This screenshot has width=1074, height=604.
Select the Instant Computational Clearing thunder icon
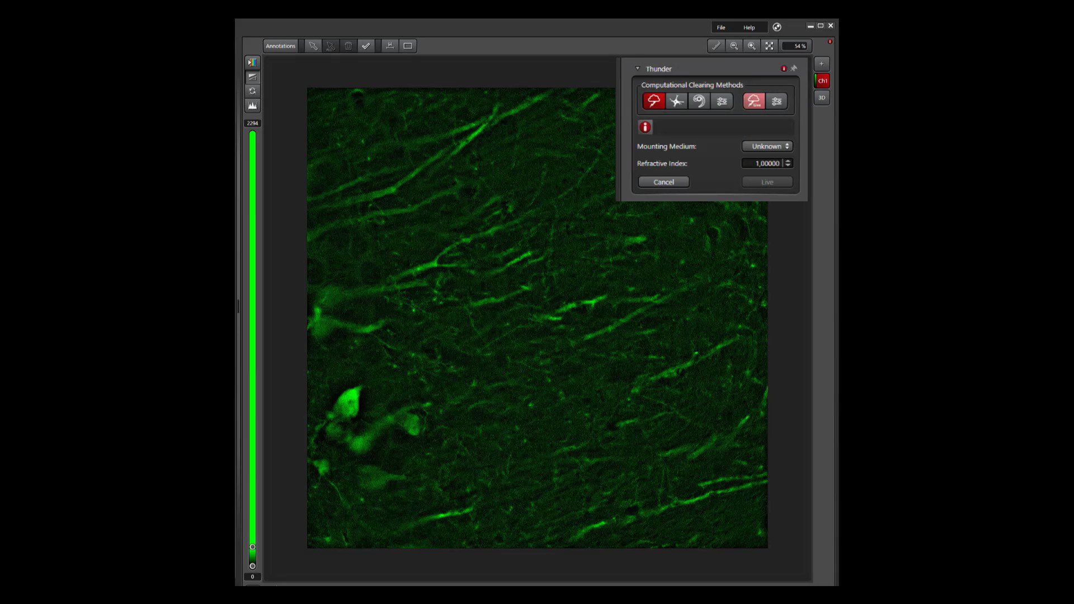(x=653, y=101)
